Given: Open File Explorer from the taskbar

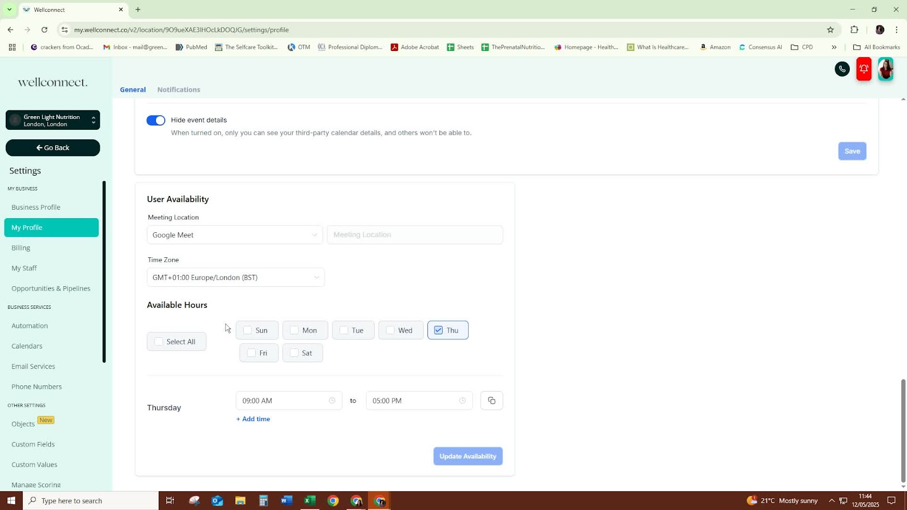Looking at the screenshot, I should pos(240,500).
